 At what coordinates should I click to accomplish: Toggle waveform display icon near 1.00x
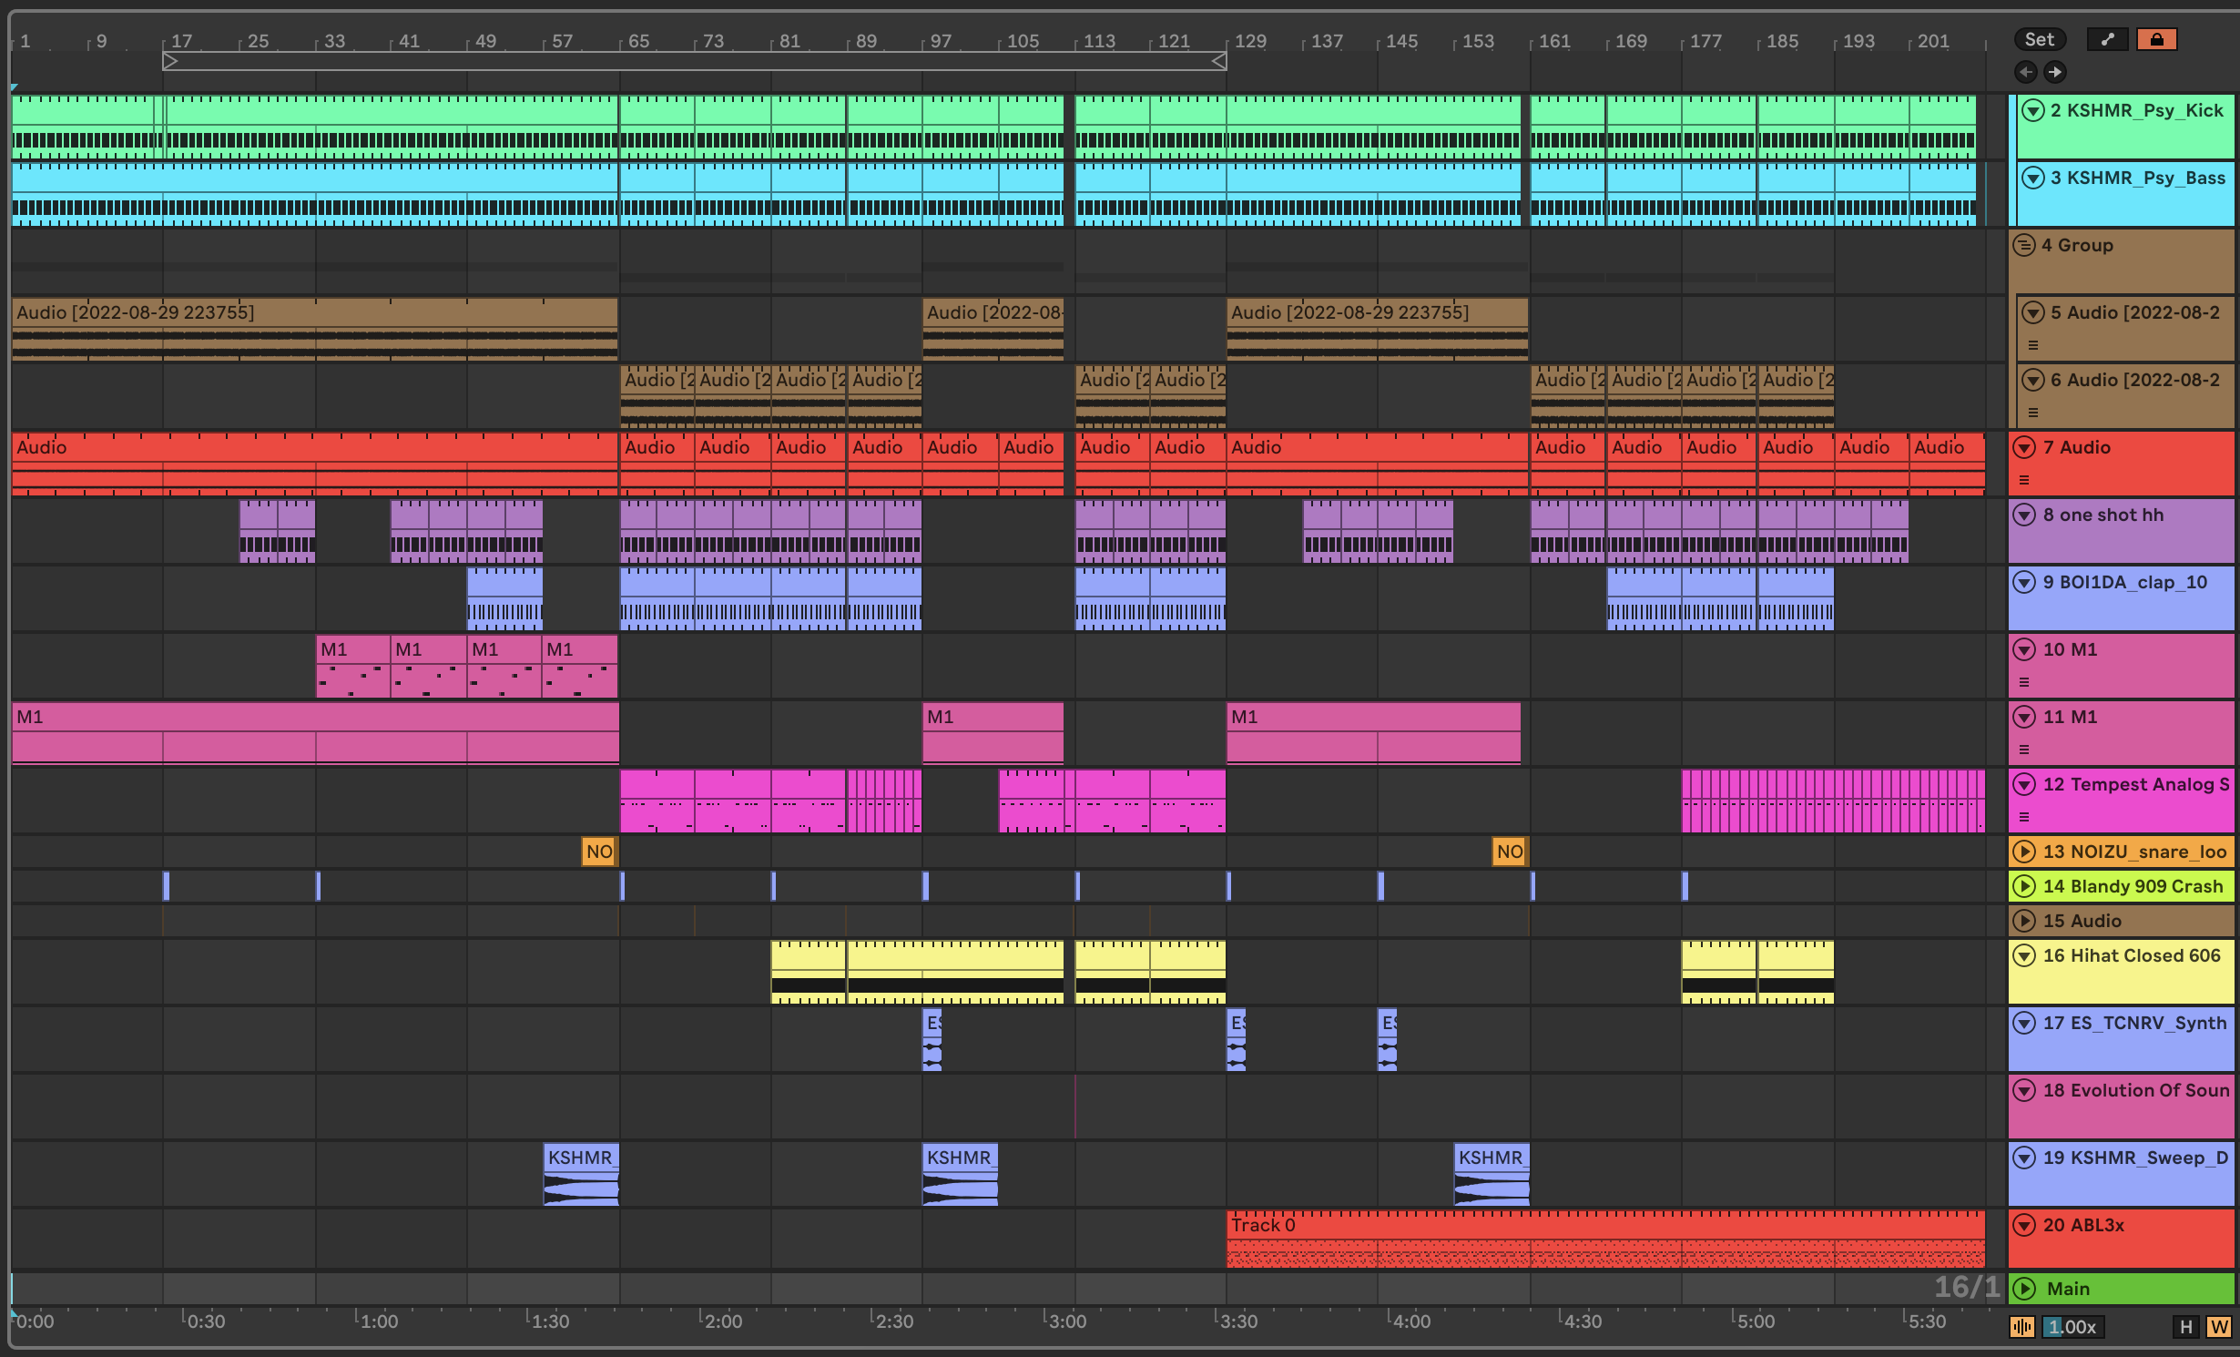[x=2021, y=1327]
